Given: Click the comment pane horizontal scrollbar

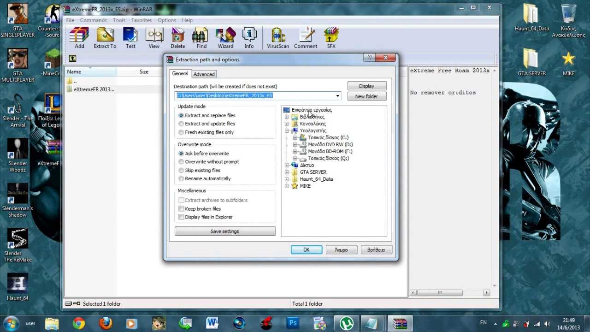Looking at the screenshot, I should [450, 293].
